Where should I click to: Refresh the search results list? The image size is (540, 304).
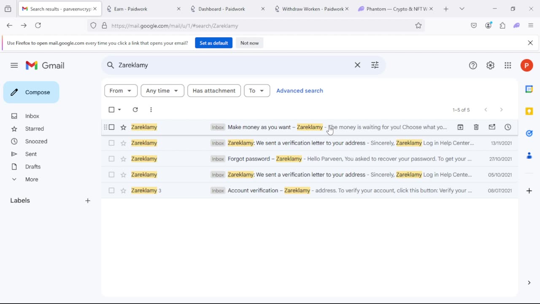point(135,110)
